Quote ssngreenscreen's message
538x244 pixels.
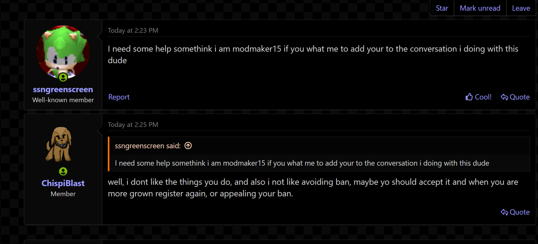coord(515,97)
